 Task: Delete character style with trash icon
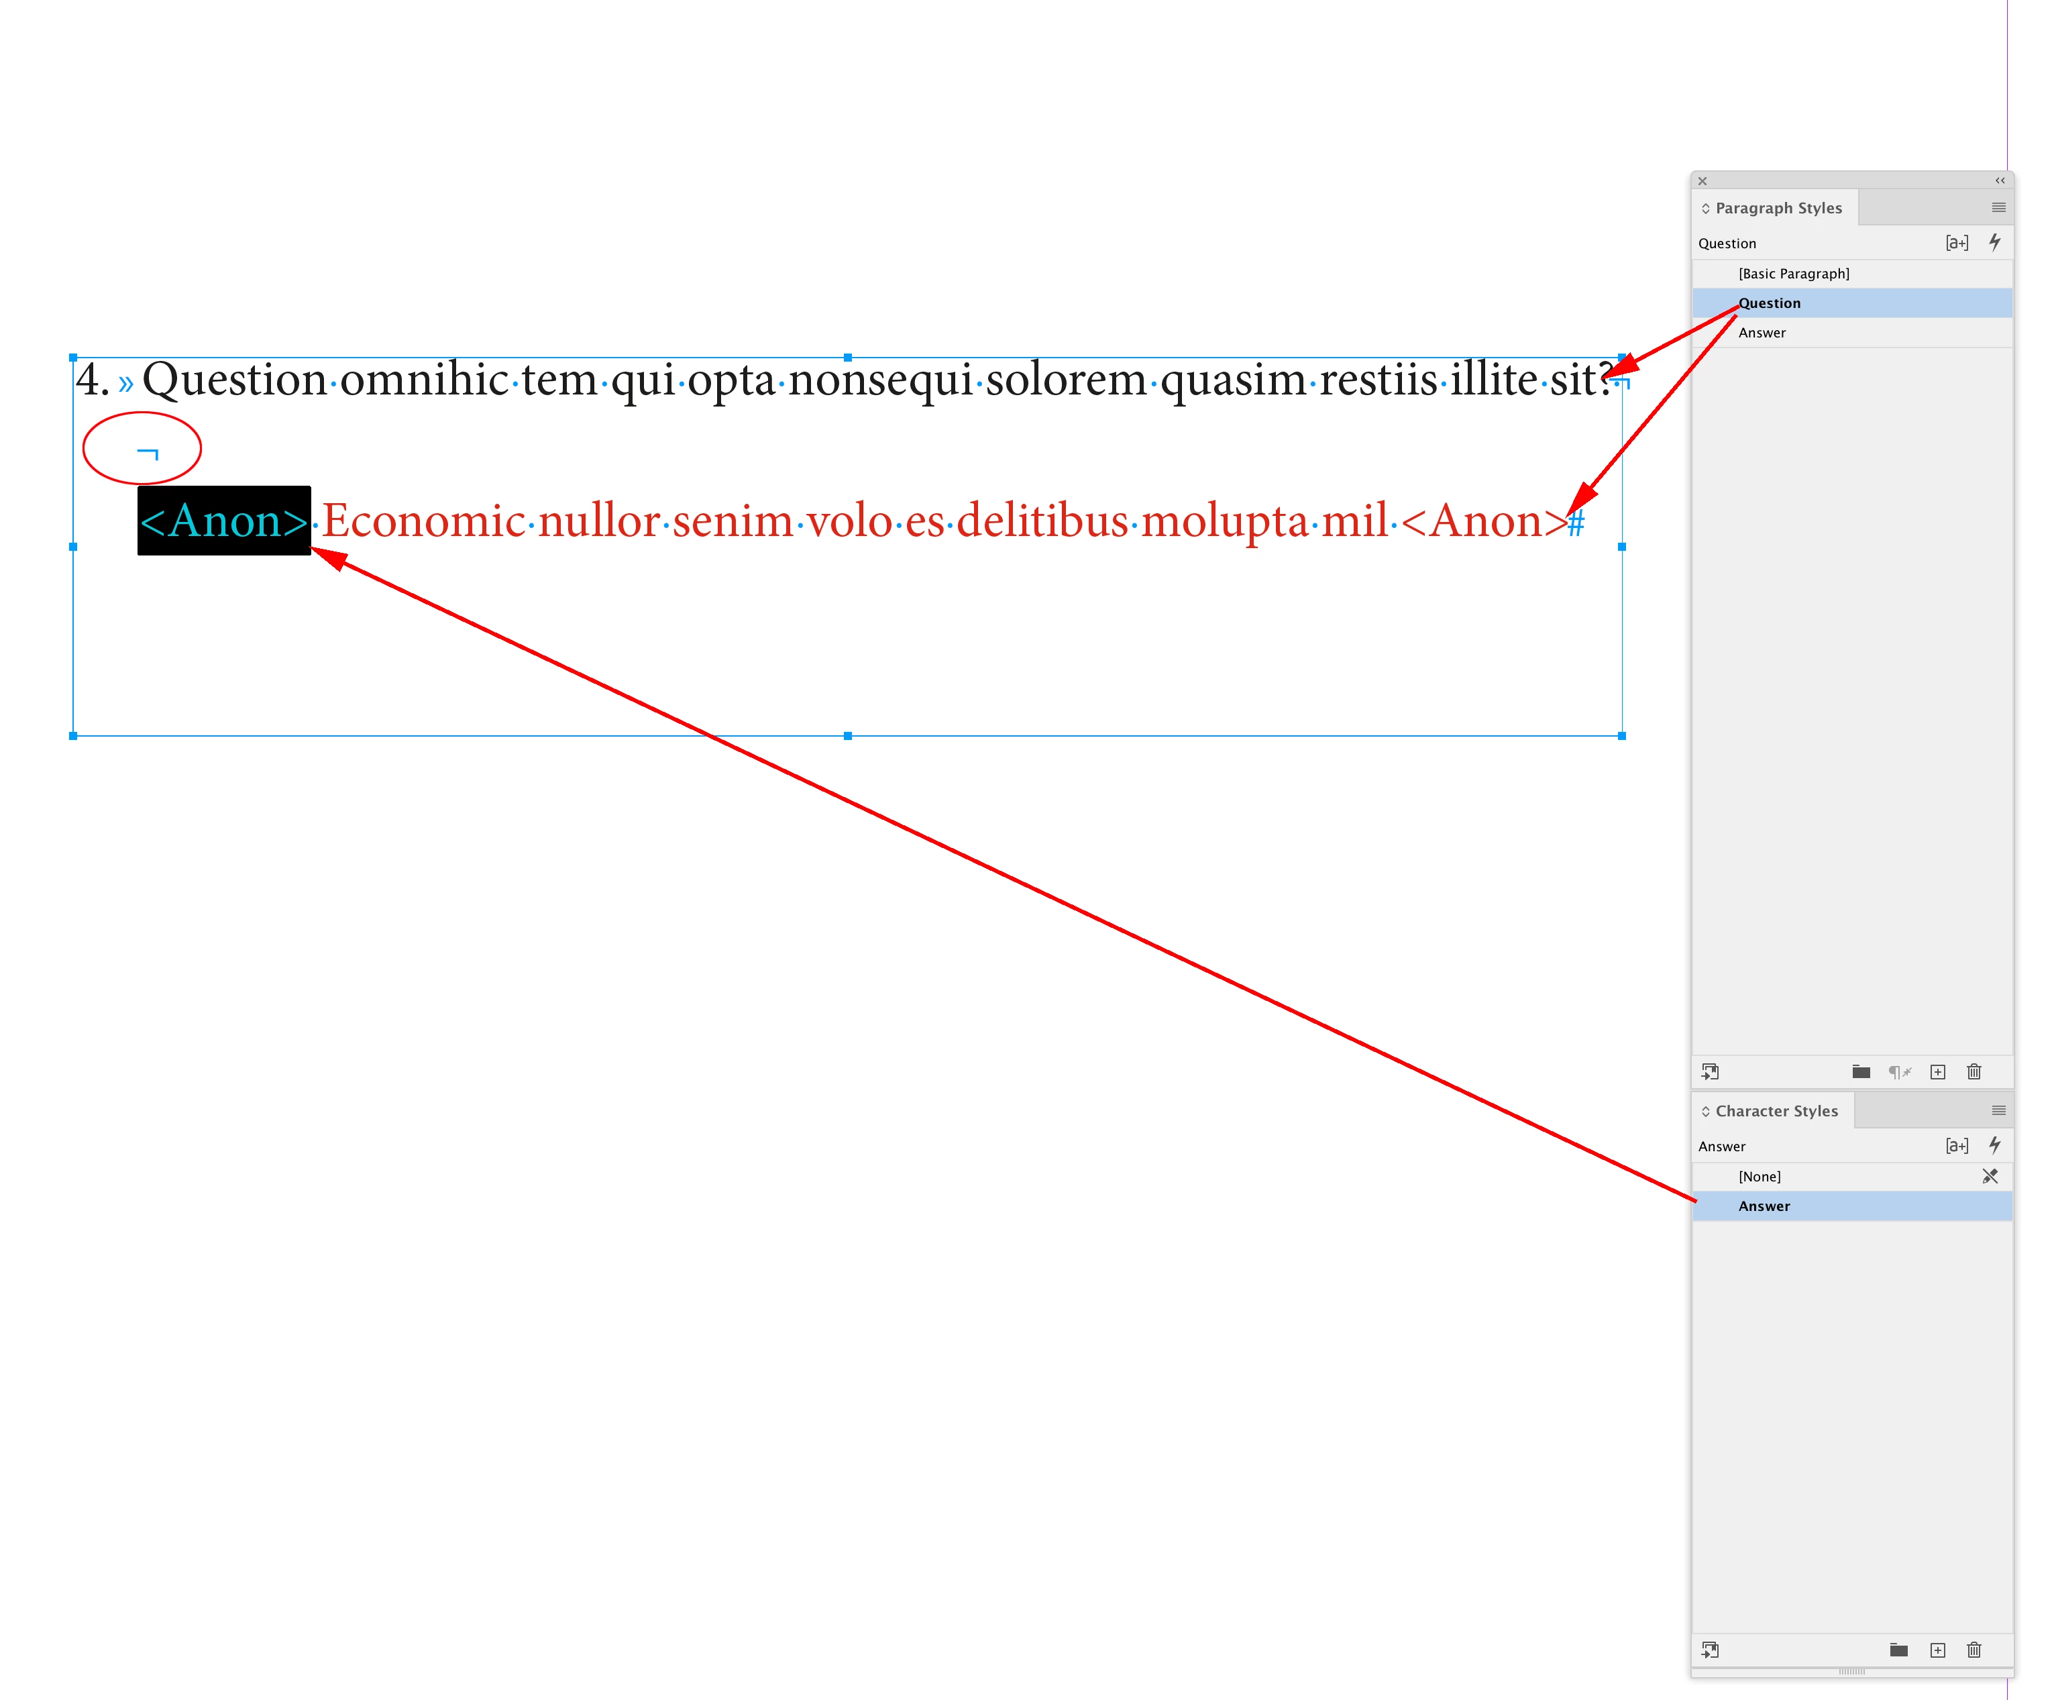point(1974,1650)
